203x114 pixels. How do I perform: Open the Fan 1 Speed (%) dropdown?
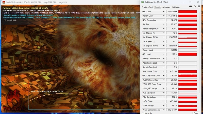click(x=164, y=33)
